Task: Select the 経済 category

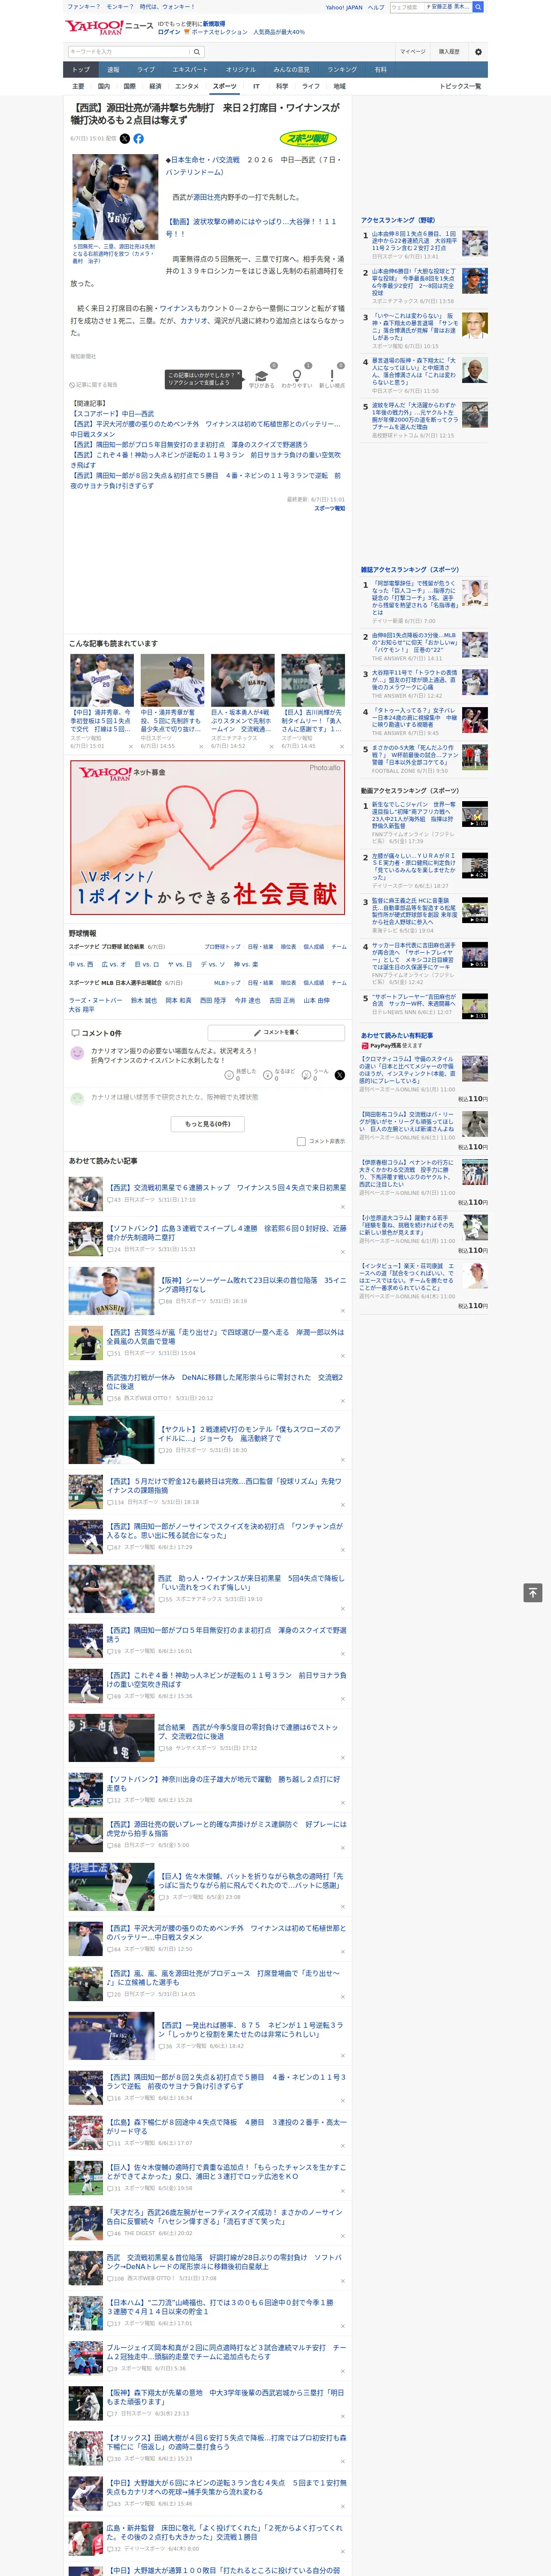Action: click(155, 86)
